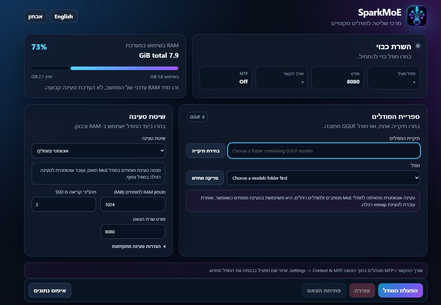Image resolution: width=441 pixels, height=305 pixels.
Task: Click איפוס נתונים reset data button
Action: [50, 290]
